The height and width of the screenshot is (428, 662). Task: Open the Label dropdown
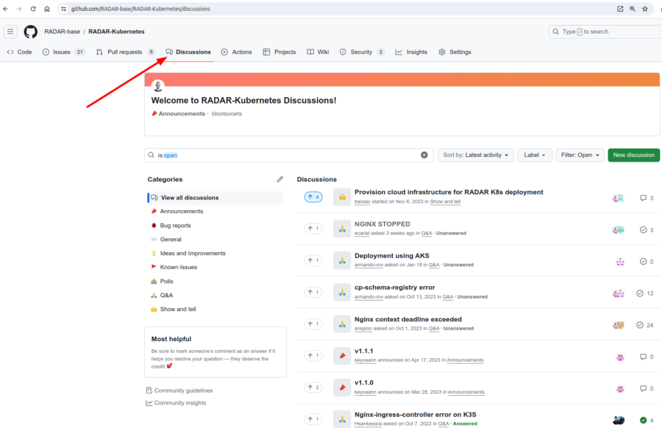[x=535, y=155]
